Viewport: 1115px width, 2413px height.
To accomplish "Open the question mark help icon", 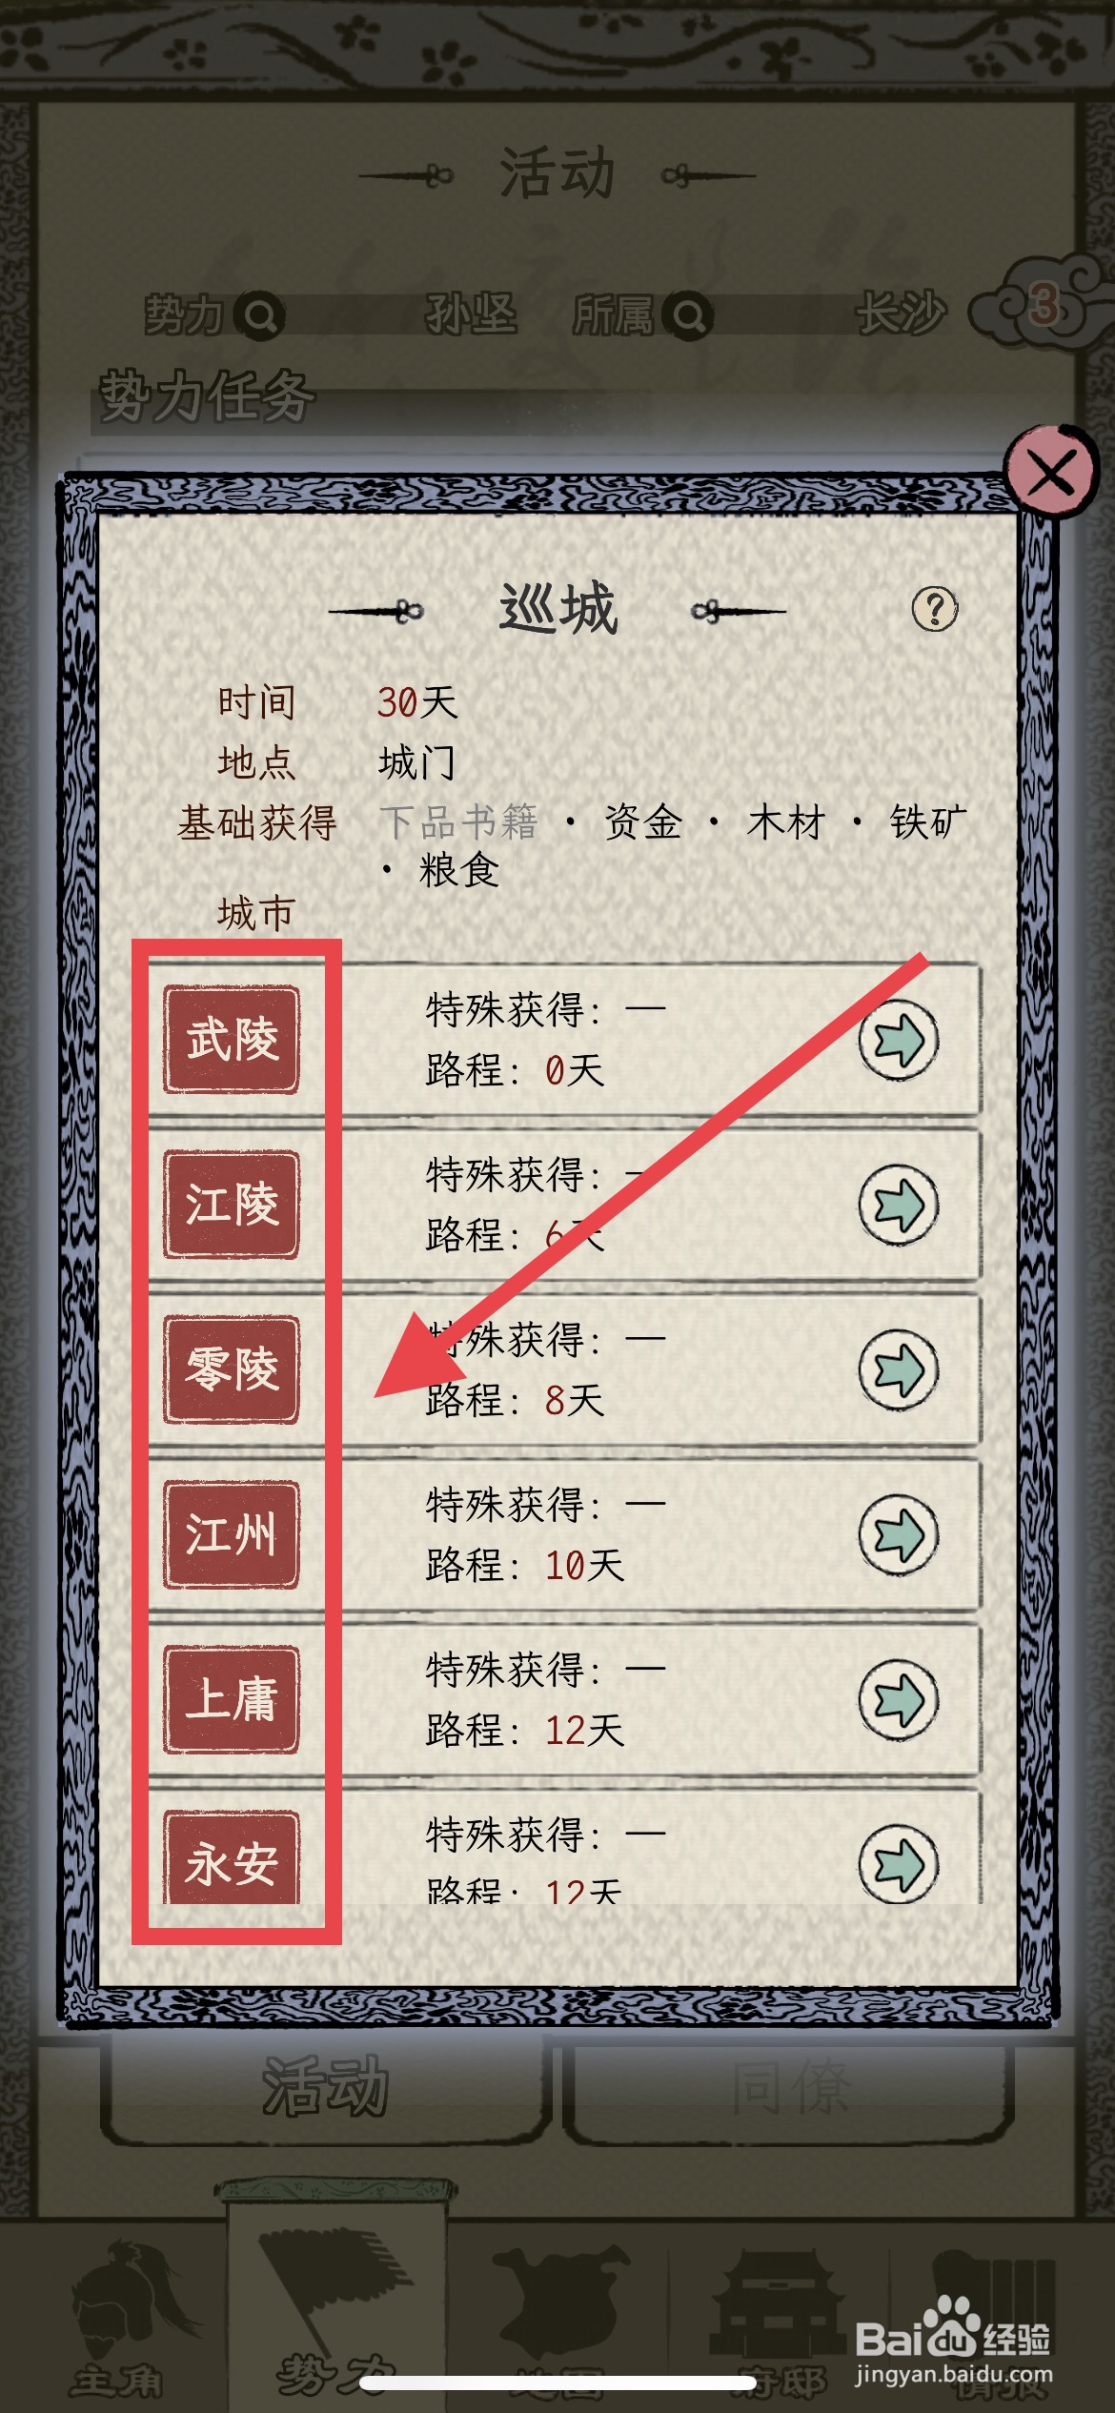I will click(935, 609).
